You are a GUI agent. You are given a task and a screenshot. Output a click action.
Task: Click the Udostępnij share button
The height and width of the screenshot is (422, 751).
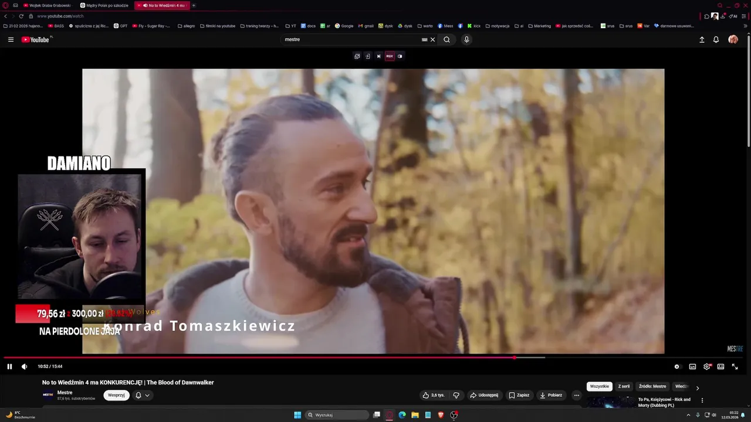tap(484, 395)
